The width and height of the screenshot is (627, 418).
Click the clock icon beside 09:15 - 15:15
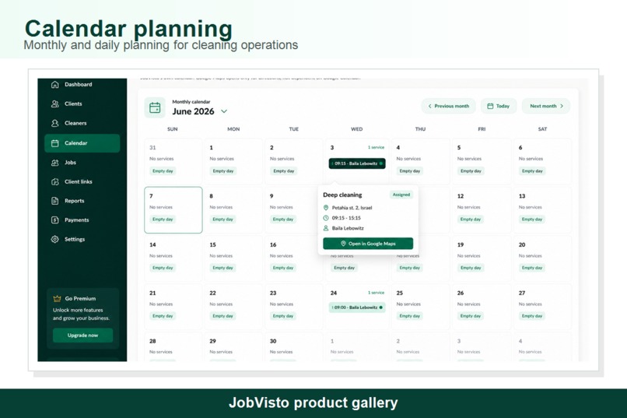326,218
